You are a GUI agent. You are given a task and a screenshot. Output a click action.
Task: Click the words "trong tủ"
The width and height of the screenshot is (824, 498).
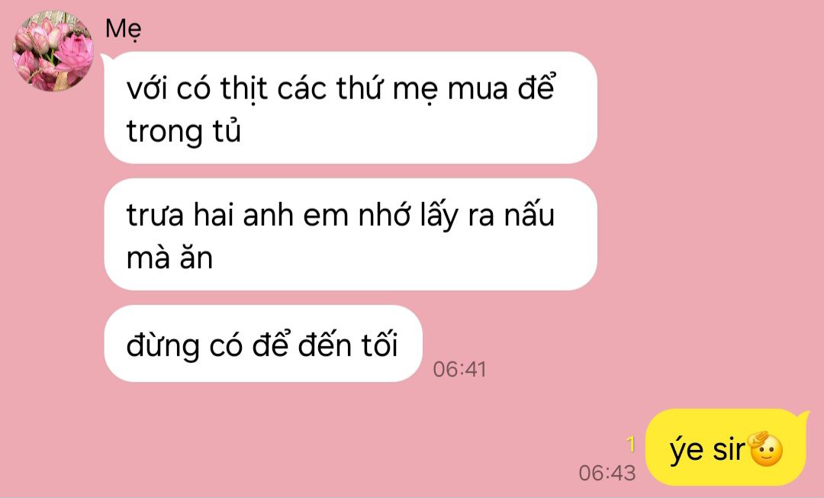tap(183, 131)
